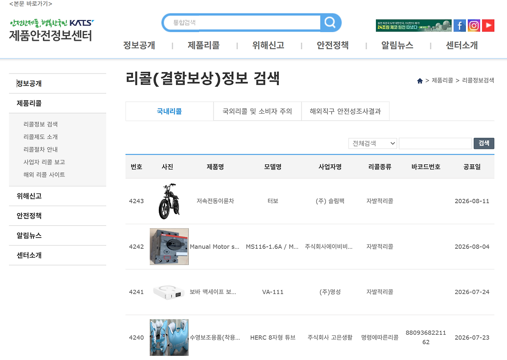This screenshot has height=360, width=507.
Task: Click the barcode number 8809368221162
Action: click(426, 337)
